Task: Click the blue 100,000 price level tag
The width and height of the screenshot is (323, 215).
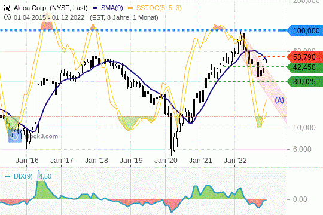Action: pyautogui.click(x=305, y=31)
